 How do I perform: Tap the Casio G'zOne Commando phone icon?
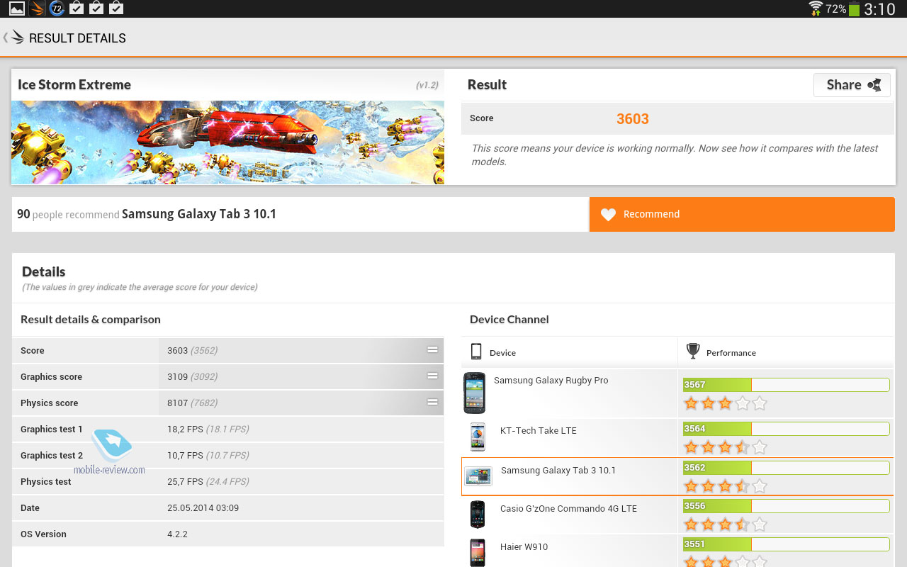coord(478,514)
